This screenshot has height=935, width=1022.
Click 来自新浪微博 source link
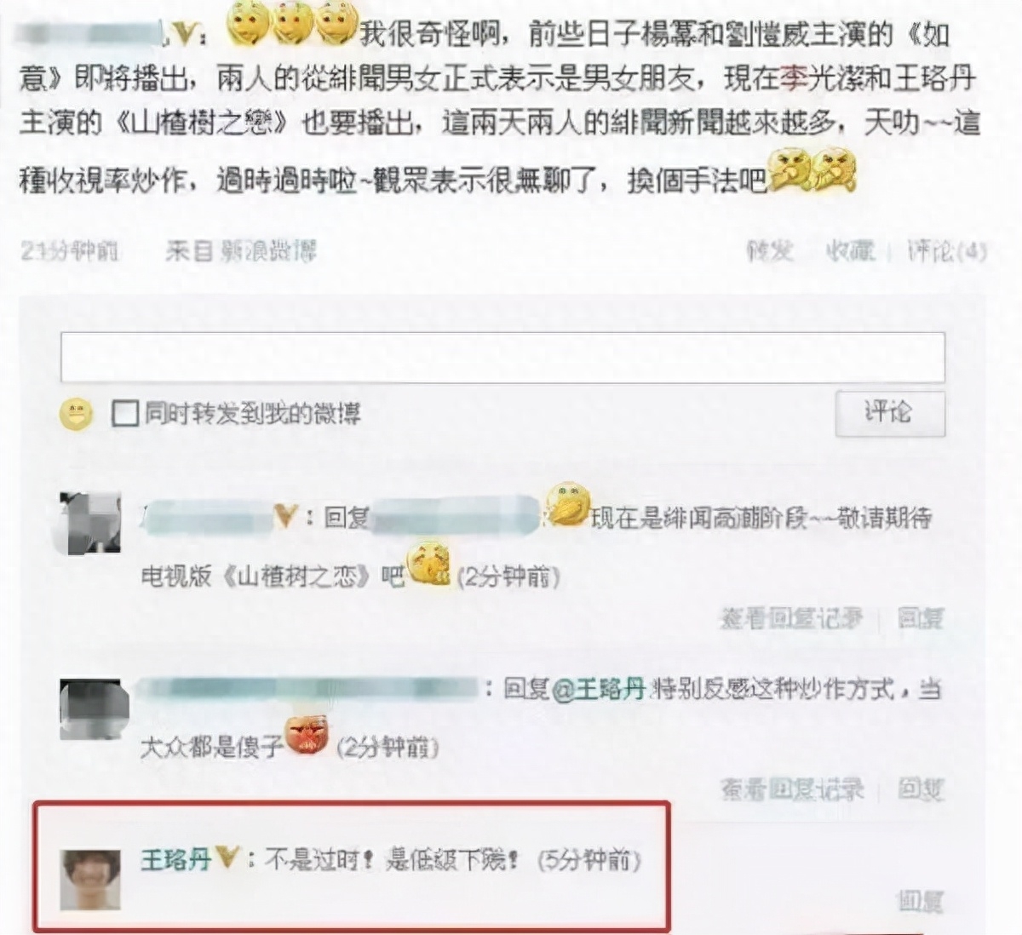[240, 250]
